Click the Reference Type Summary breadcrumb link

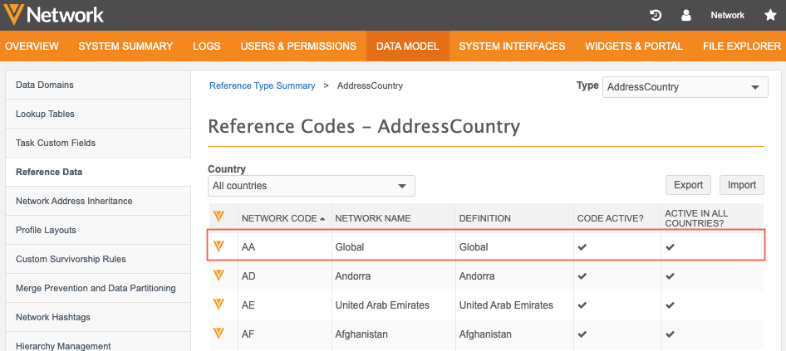262,85
